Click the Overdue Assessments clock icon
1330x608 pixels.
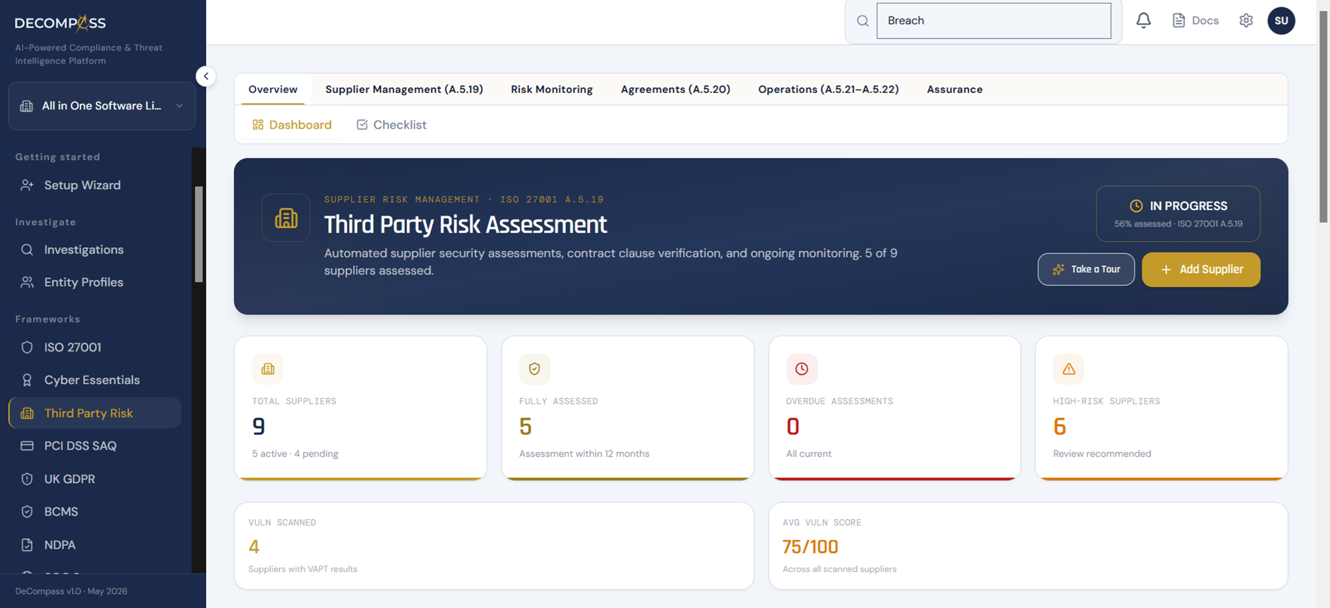pyautogui.click(x=802, y=369)
